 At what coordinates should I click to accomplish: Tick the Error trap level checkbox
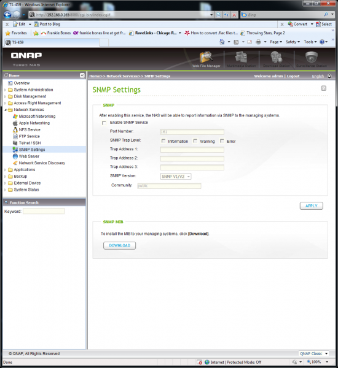[x=222, y=141]
